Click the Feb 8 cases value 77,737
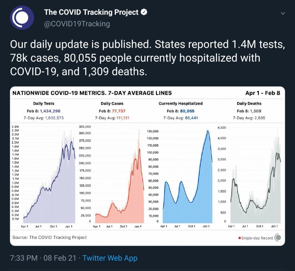Screen dimensions: 295x271 tap(118, 111)
